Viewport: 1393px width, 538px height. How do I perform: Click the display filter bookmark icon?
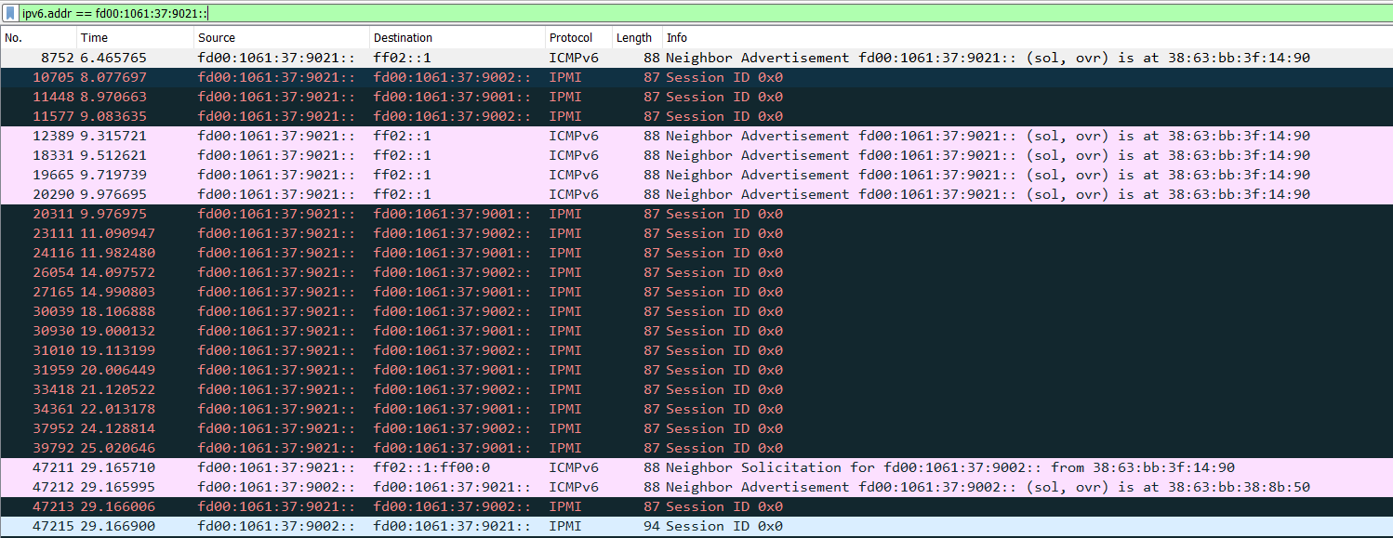pyautogui.click(x=10, y=14)
